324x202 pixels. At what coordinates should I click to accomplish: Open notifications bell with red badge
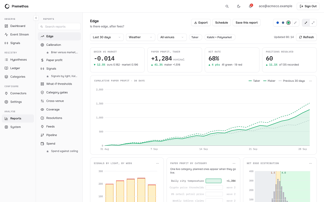pyautogui.click(x=250, y=6)
